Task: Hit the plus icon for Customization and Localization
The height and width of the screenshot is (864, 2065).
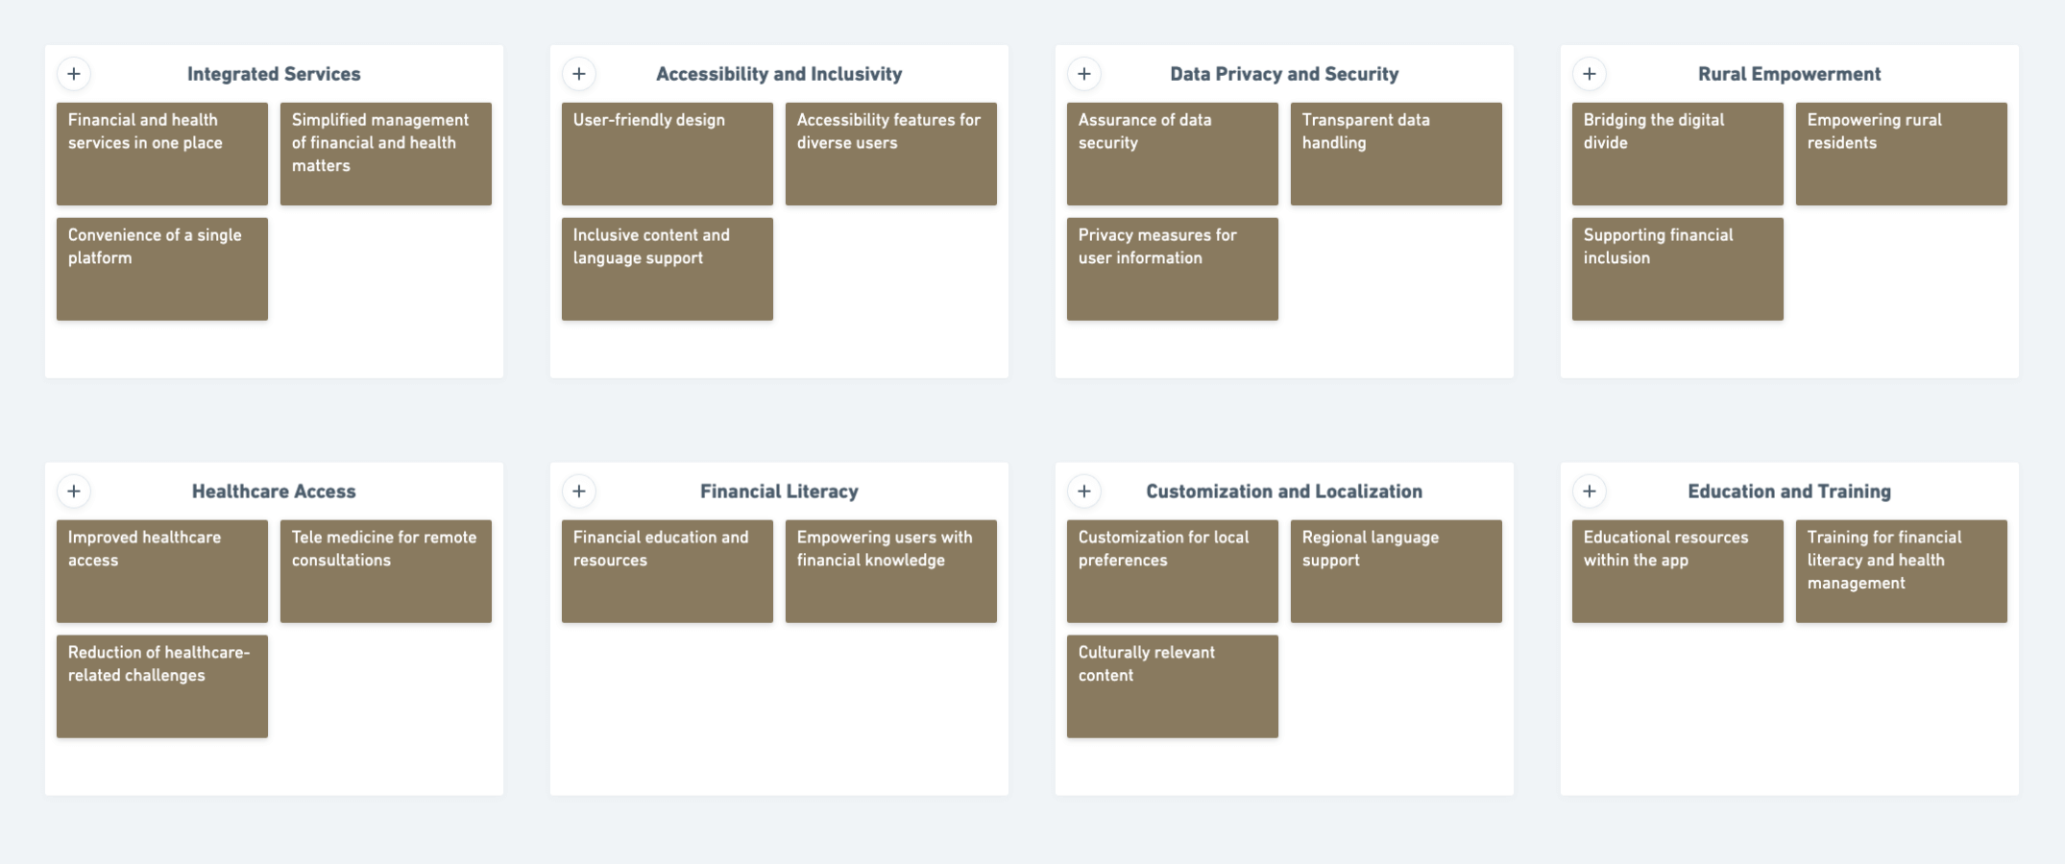Action: tap(1084, 492)
